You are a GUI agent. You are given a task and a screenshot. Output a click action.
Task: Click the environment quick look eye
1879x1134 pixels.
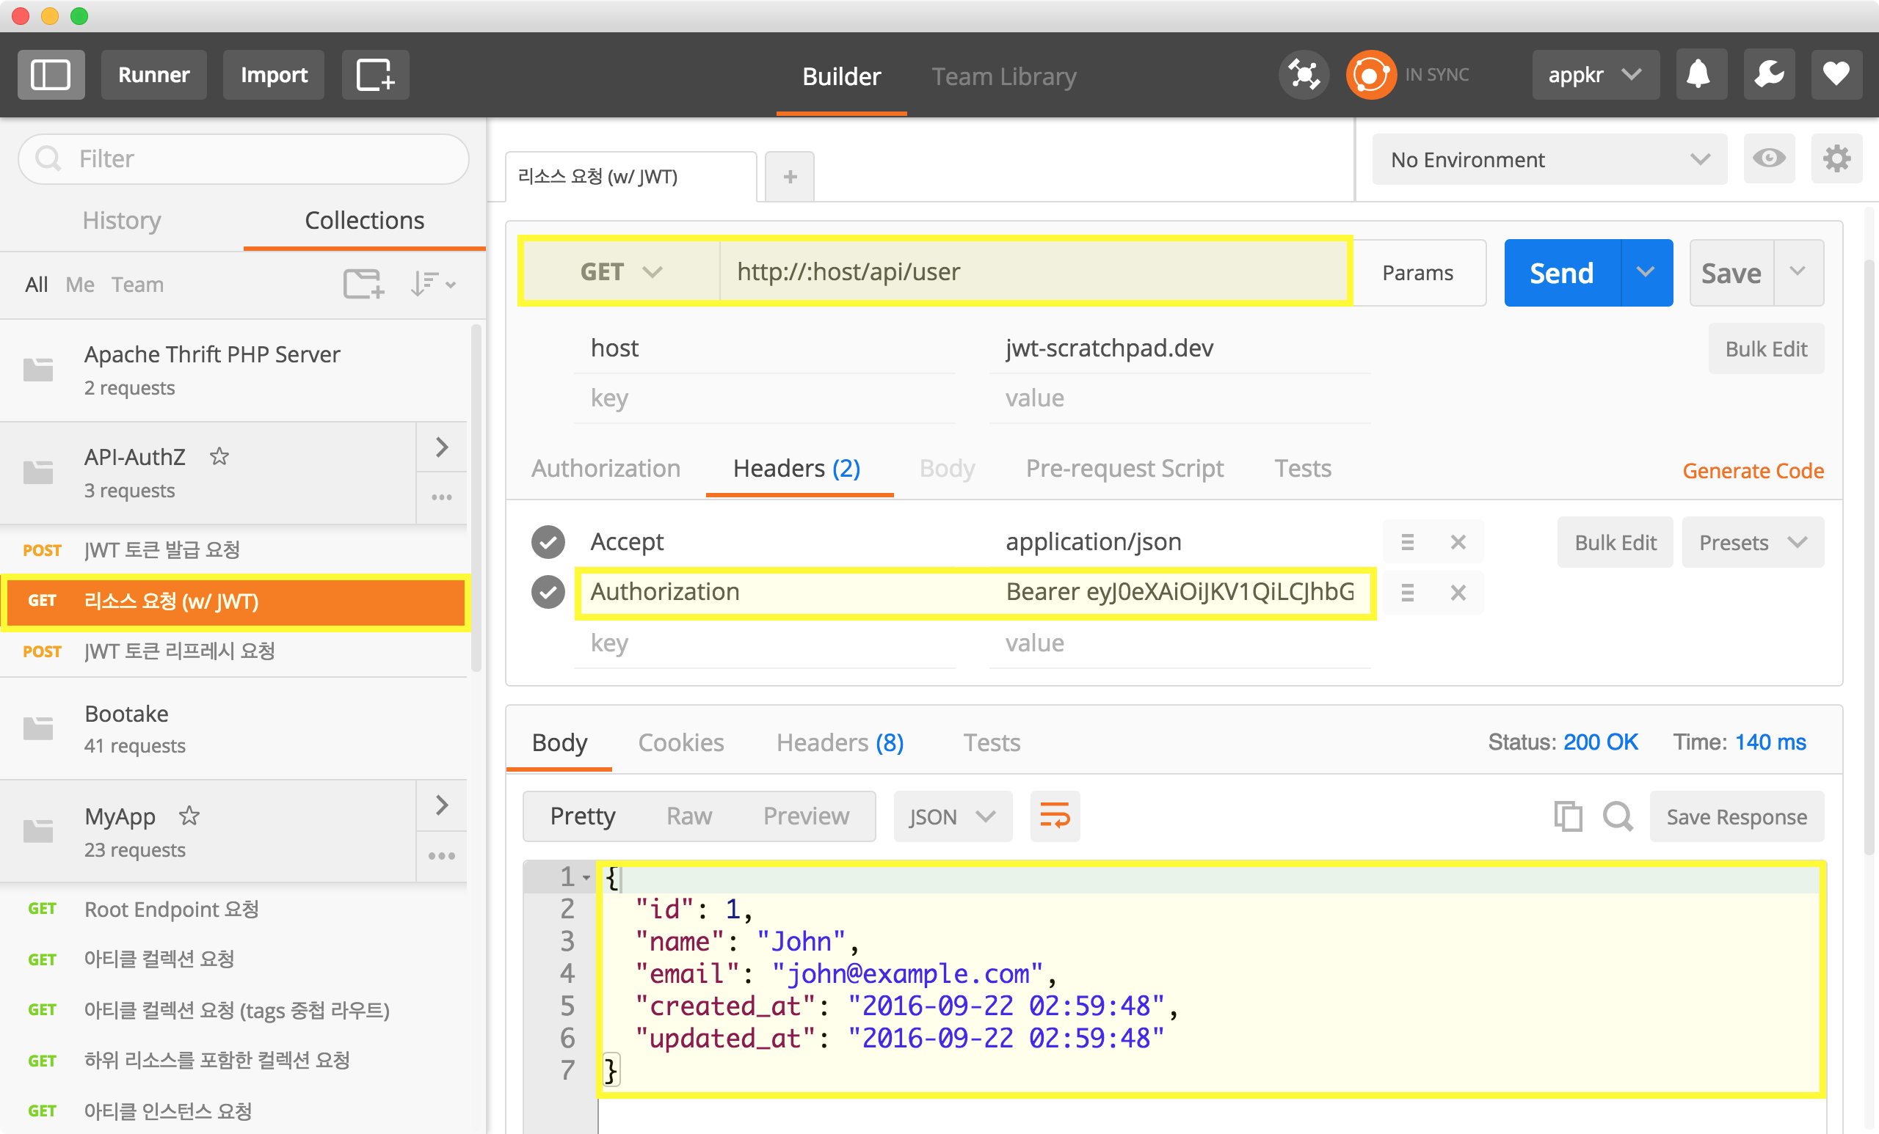pos(1768,158)
